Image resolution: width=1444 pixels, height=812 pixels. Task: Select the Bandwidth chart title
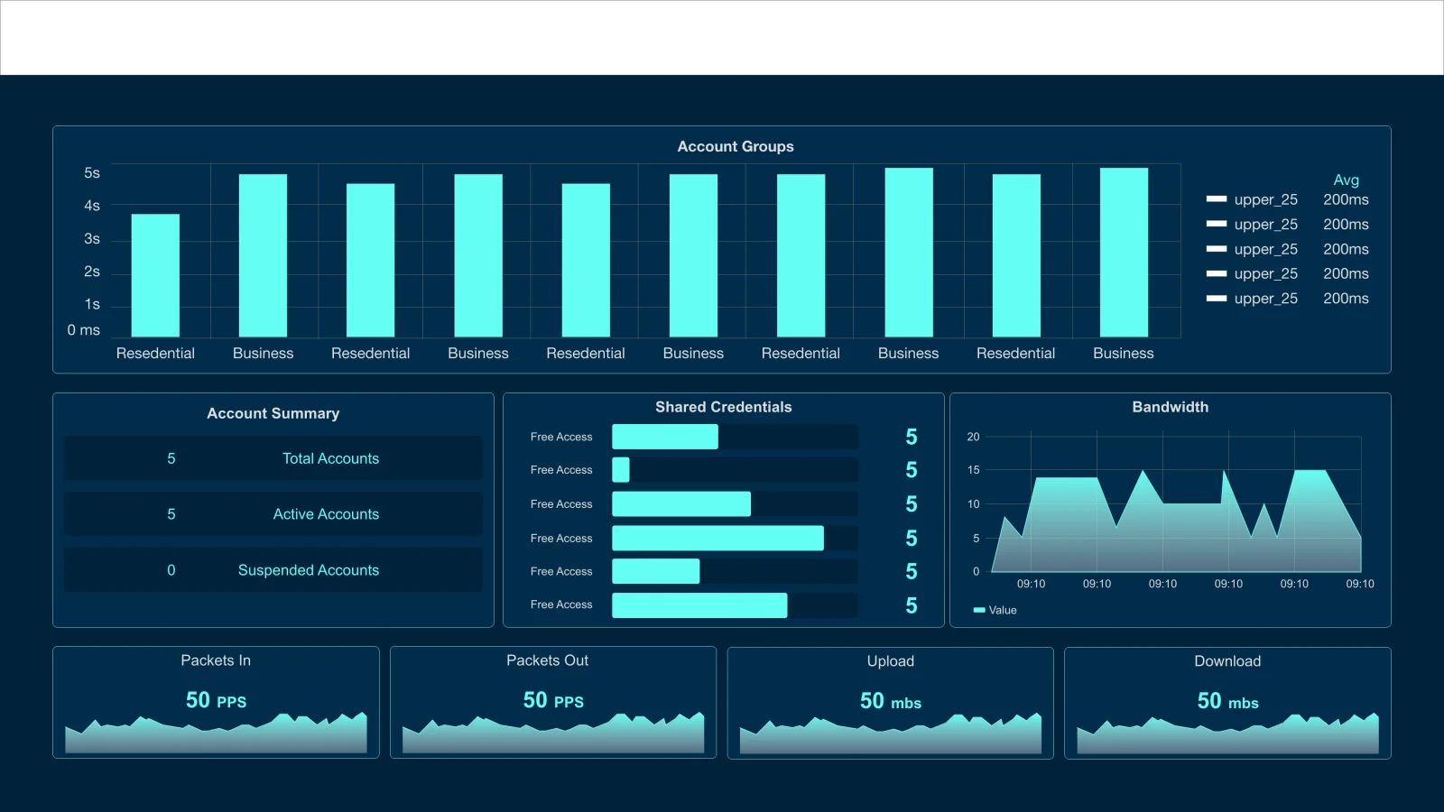1171,407
